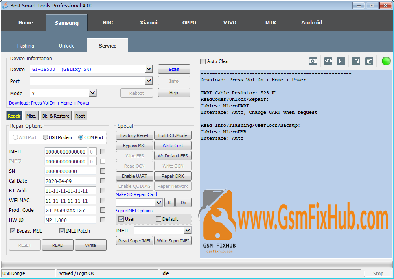Click the Bypass MSL button in Special
The width and height of the screenshot is (394, 279).
[x=134, y=146]
